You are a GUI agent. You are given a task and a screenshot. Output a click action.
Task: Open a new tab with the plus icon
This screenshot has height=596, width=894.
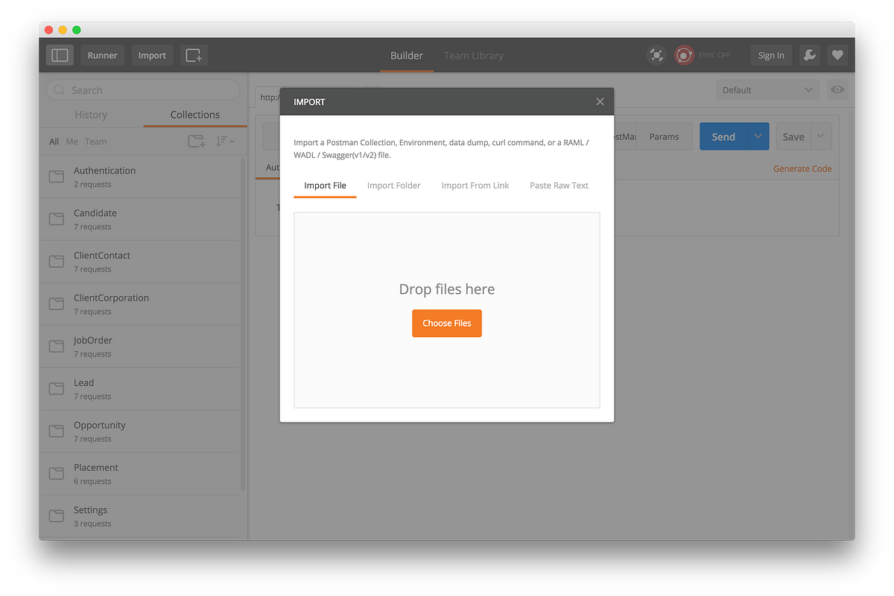pyautogui.click(x=194, y=54)
